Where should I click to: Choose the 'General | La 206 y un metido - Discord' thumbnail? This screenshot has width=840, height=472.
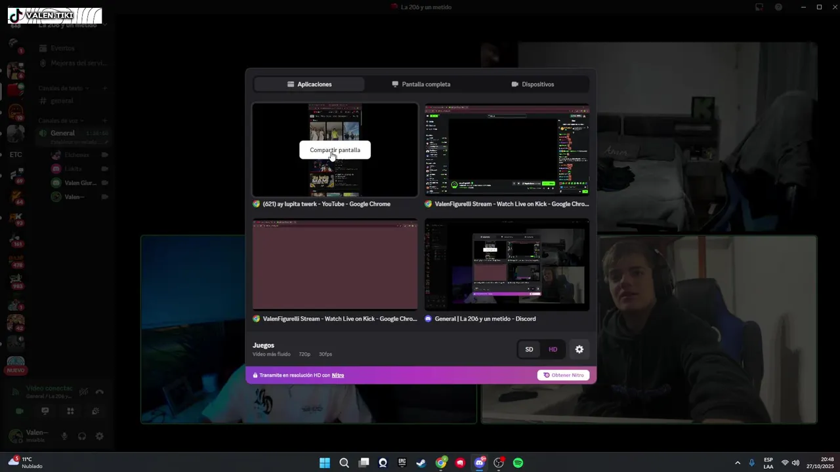pyautogui.click(x=507, y=264)
